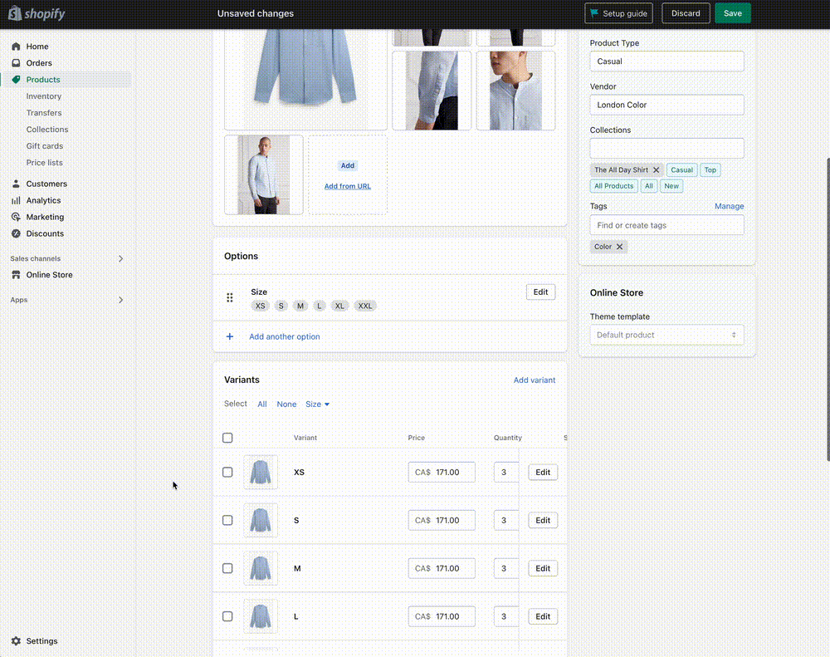The image size is (830, 657).
Task: Click the Online Store storefront icon
Action: coord(16,274)
